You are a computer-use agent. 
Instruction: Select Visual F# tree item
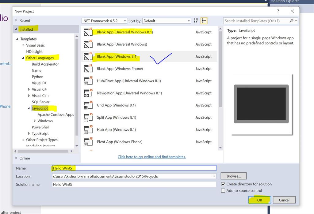(x=39, y=83)
